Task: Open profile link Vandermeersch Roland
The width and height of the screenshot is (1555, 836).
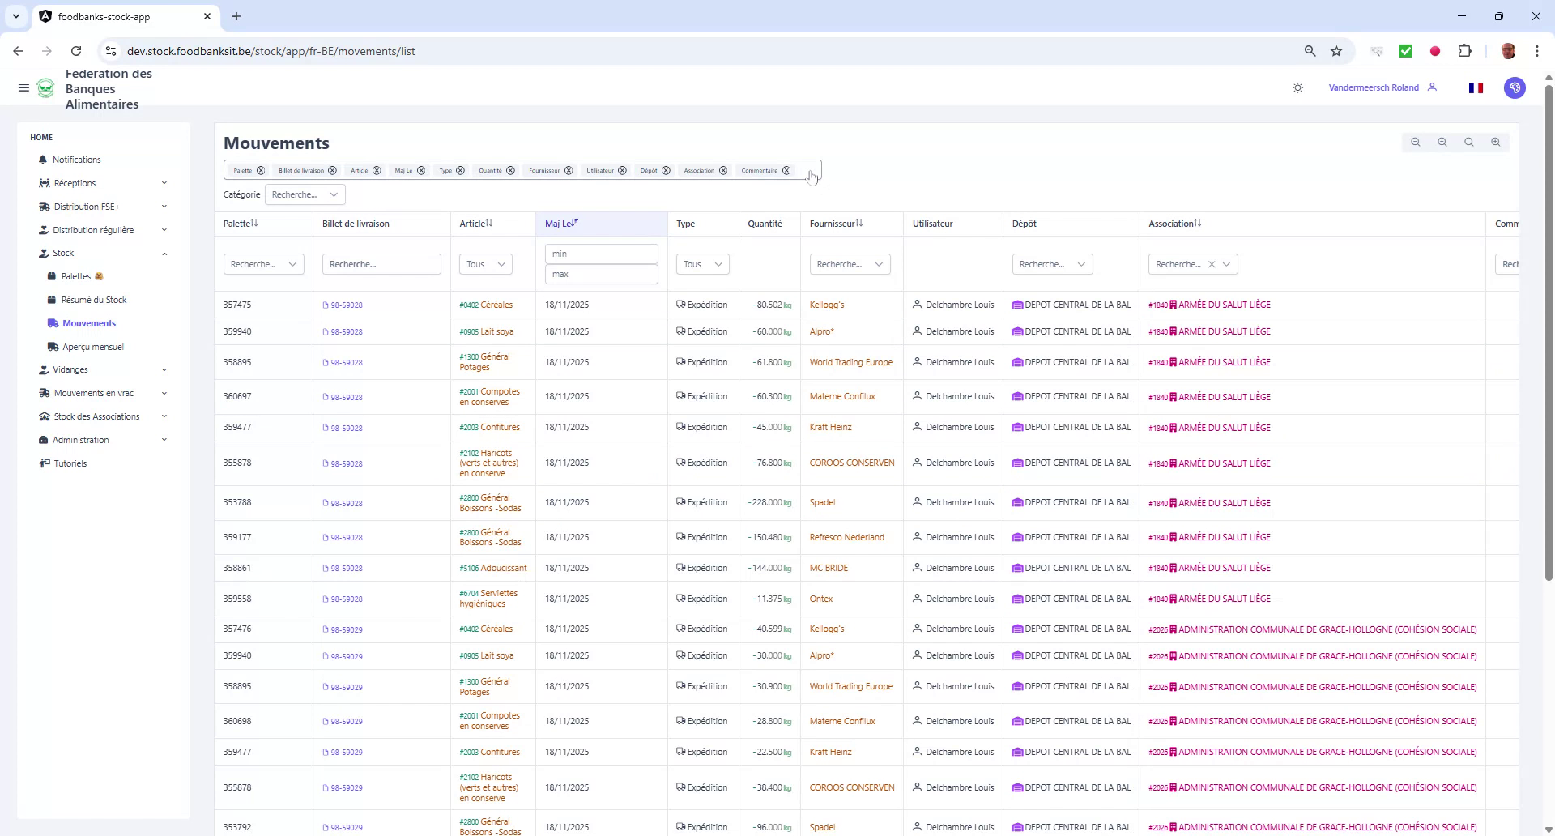Action: tap(1373, 87)
